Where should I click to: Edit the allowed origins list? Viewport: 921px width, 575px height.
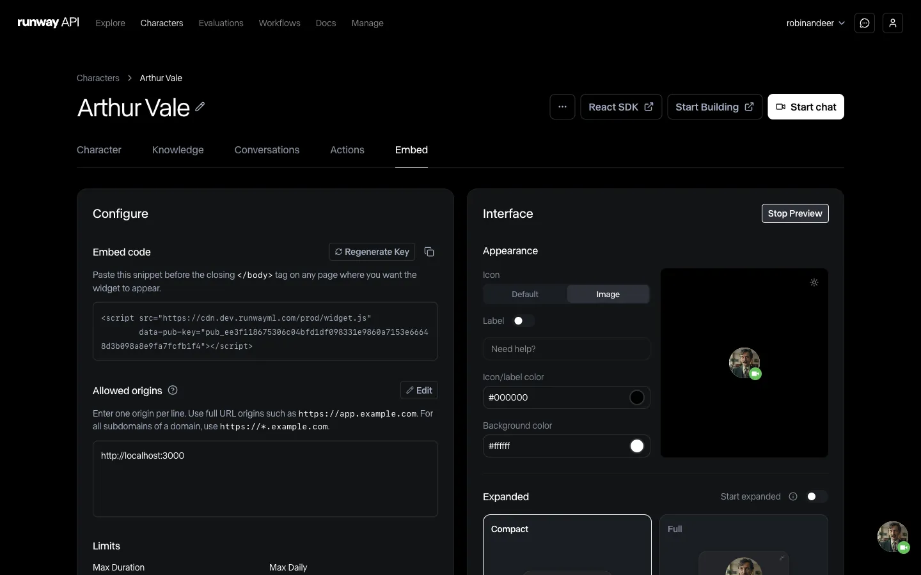419,390
